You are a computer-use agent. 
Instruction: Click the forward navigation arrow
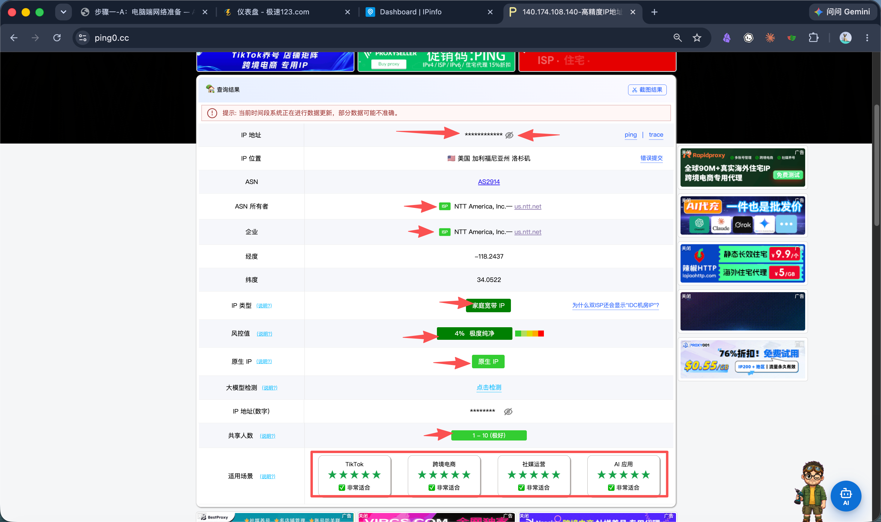[x=35, y=38]
